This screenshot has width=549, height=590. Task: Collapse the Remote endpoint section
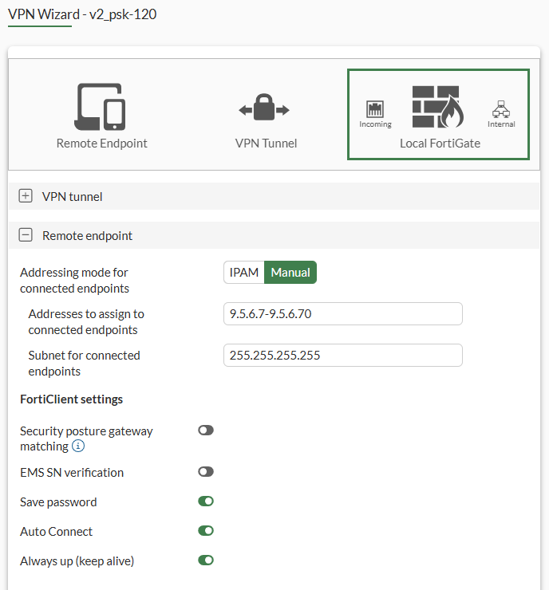26,236
